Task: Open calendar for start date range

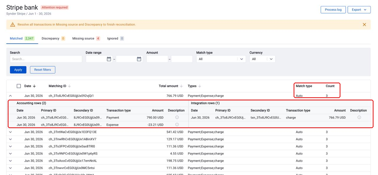Action: [x=109, y=59]
